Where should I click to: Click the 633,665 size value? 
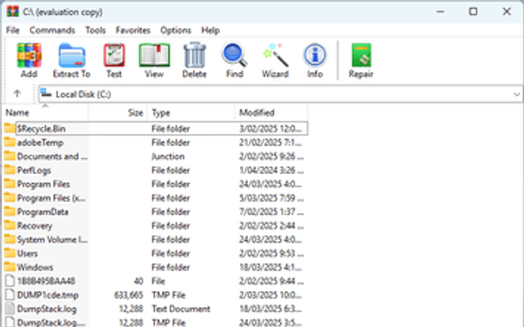129,295
